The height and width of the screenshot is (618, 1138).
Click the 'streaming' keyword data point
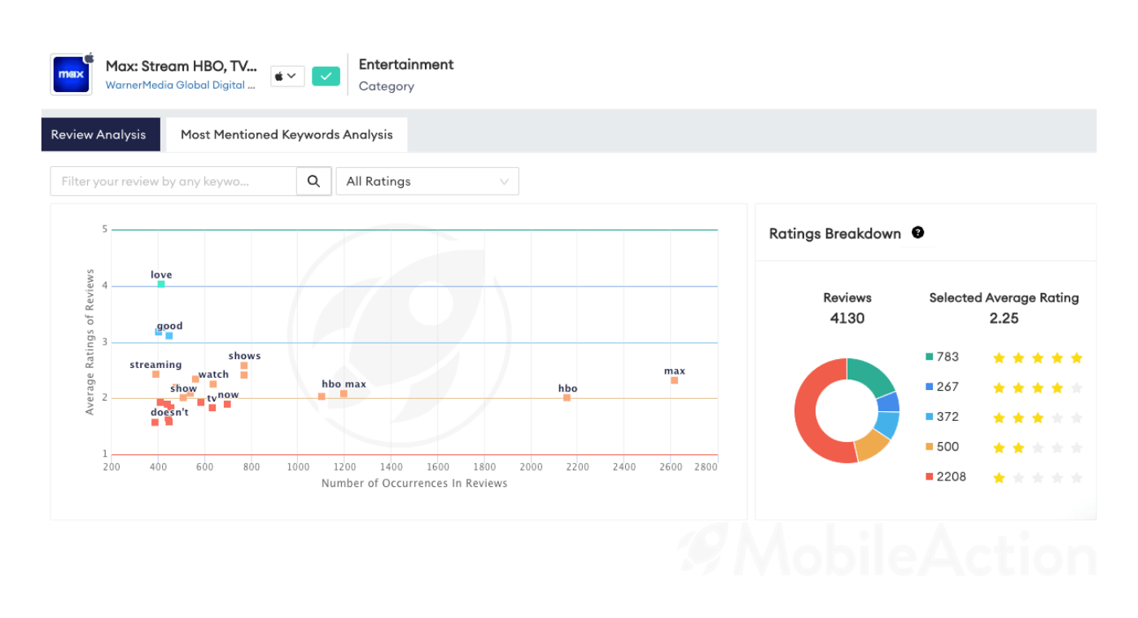(x=155, y=374)
